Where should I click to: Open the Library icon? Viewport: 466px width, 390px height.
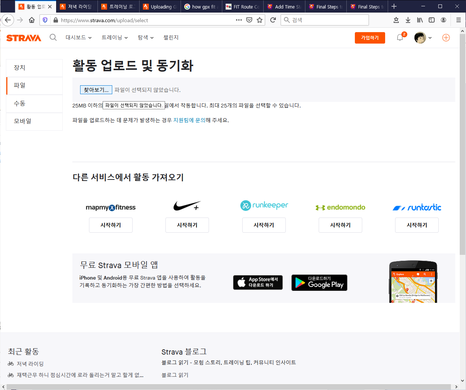tap(420, 20)
